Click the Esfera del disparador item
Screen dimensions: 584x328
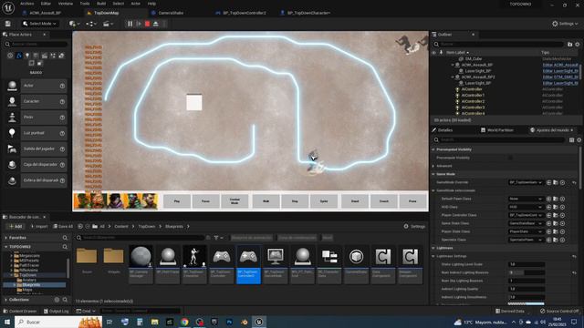(36, 180)
